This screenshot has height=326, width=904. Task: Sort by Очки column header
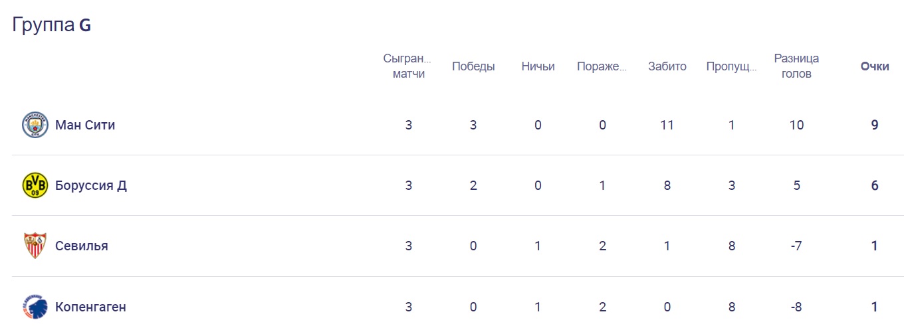click(x=875, y=66)
